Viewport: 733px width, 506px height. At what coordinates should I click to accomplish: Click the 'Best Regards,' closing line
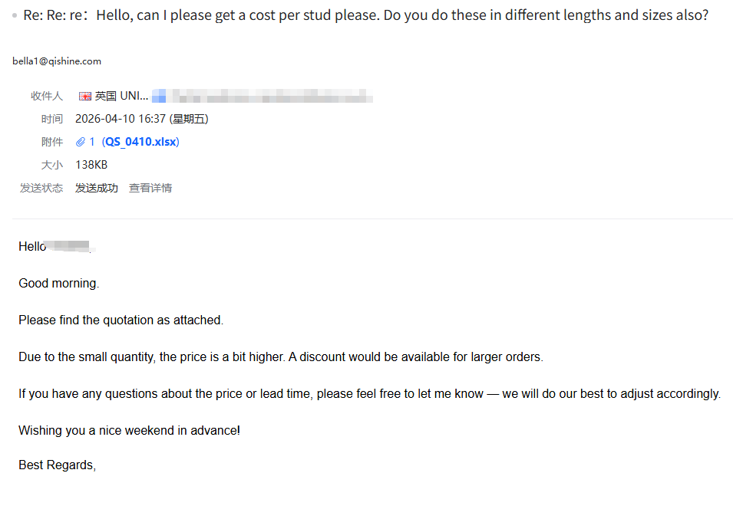pos(57,465)
